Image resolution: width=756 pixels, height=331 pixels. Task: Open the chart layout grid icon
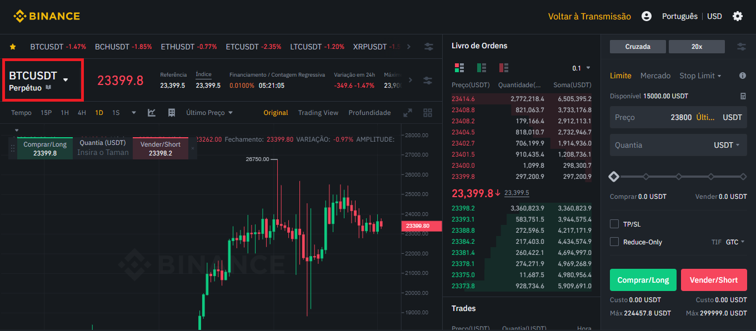tap(428, 113)
